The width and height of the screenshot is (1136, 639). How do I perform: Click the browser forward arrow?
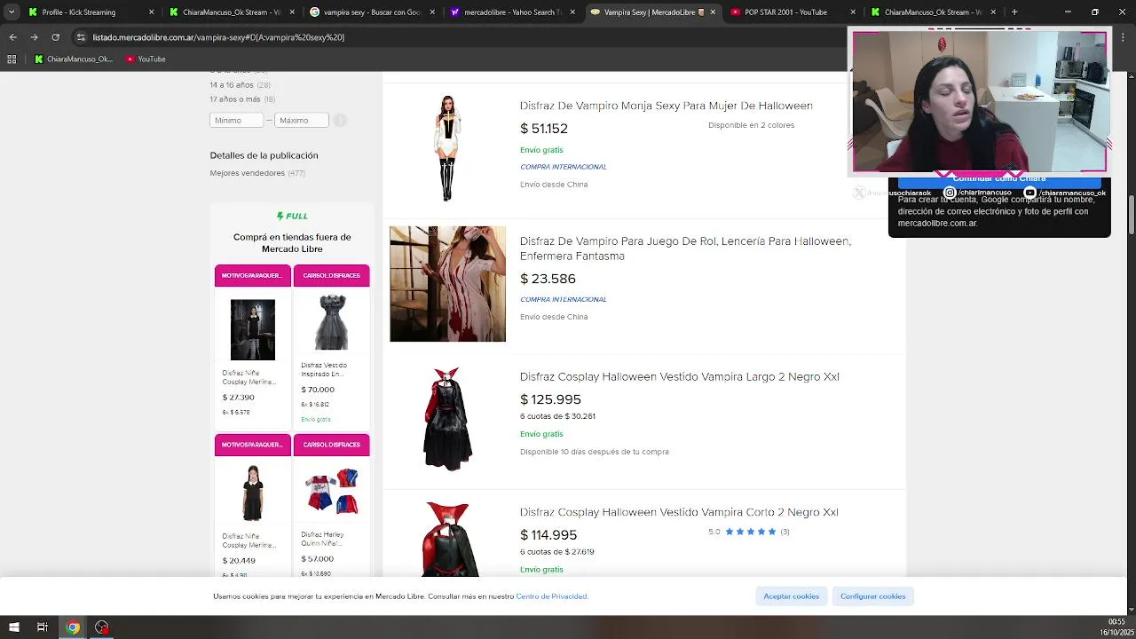[34, 37]
